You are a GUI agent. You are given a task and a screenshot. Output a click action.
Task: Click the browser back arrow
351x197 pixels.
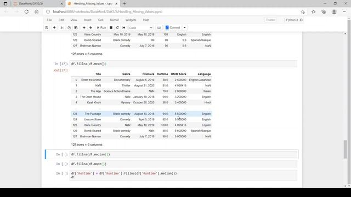[6, 11]
